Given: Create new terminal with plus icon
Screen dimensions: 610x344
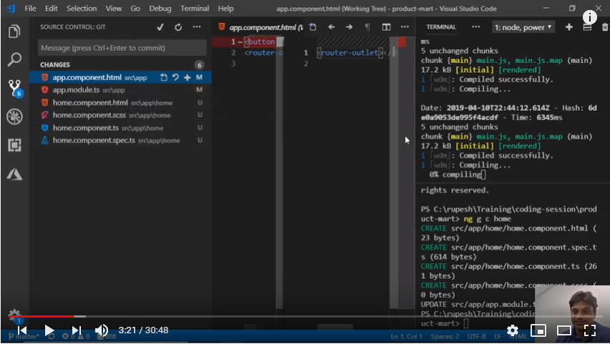Looking at the screenshot, I should coord(568,27).
